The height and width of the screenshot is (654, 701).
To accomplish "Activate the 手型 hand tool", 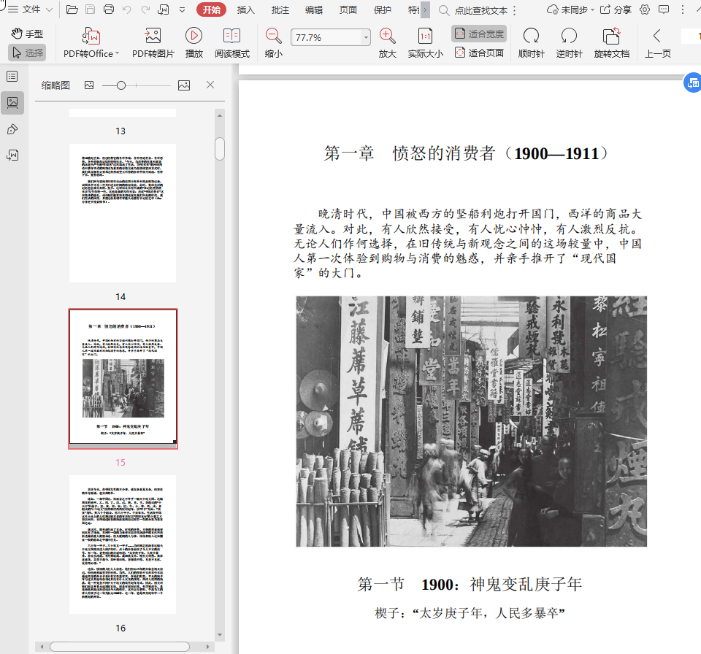I will pos(27,34).
